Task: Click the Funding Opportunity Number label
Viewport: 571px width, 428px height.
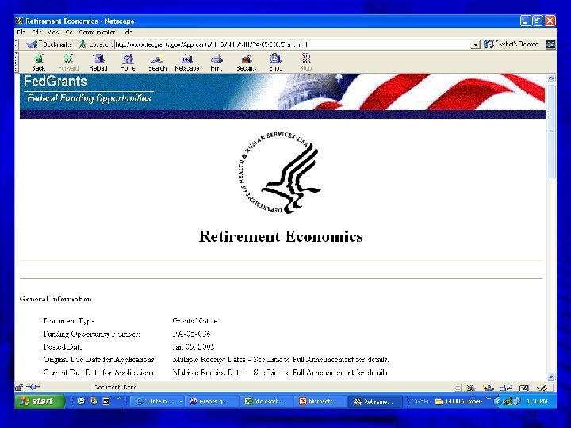Action: (91, 334)
